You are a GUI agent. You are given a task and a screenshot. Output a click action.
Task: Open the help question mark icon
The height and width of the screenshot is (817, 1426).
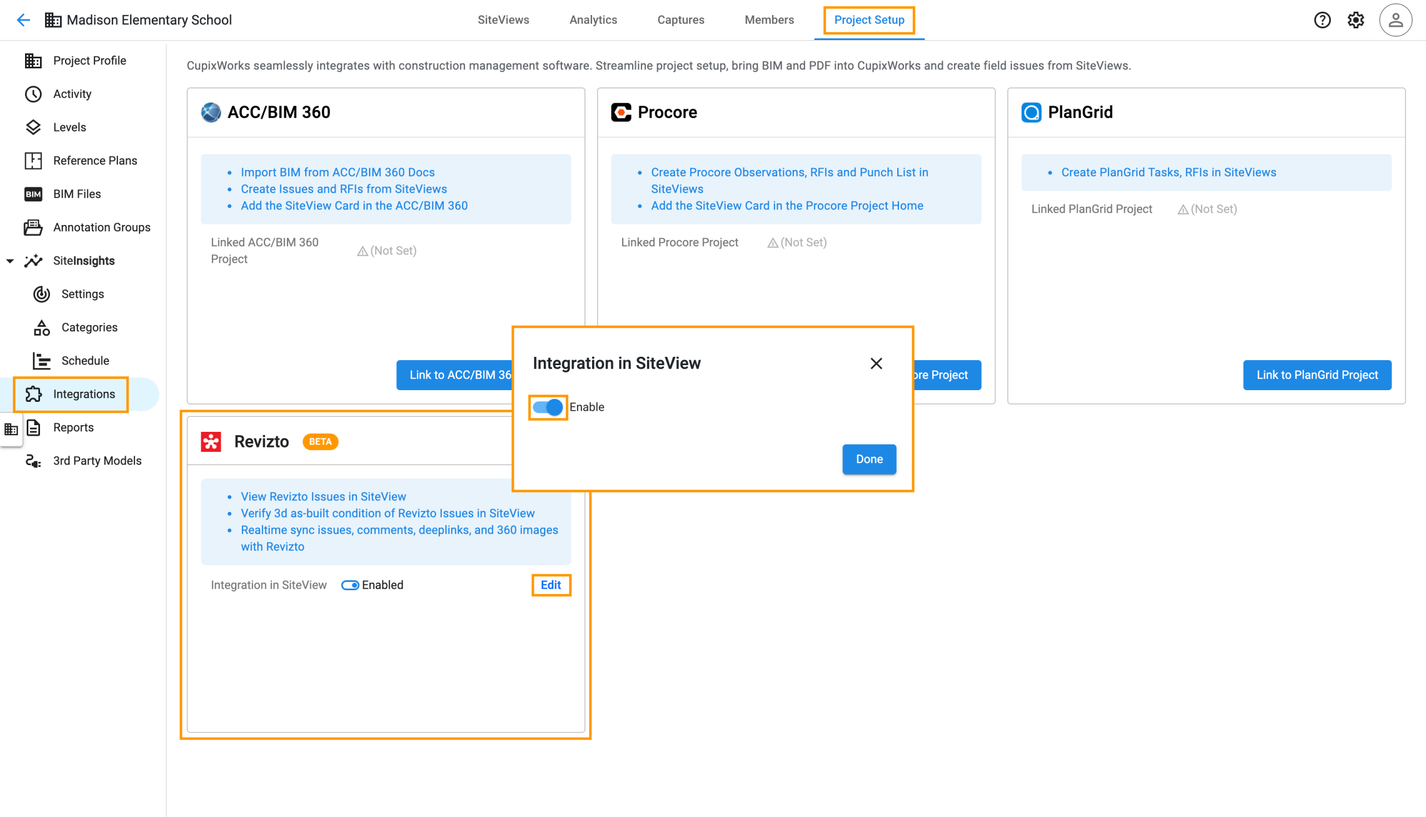[x=1321, y=20]
